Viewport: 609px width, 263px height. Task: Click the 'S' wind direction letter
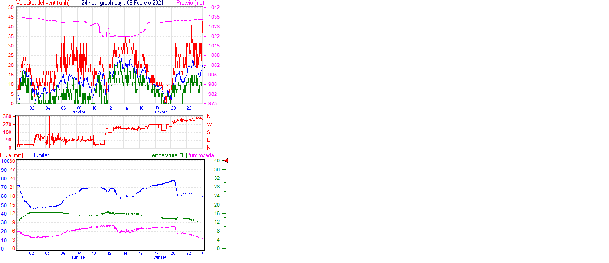click(209, 132)
